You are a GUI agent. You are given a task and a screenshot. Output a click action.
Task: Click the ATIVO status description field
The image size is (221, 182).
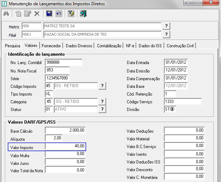click(76, 109)
